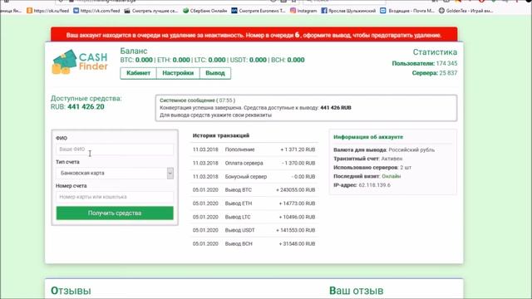Screen dimensions: 532x299
Task: Click the Пользователи statistic 174 345
Action: point(446,63)
